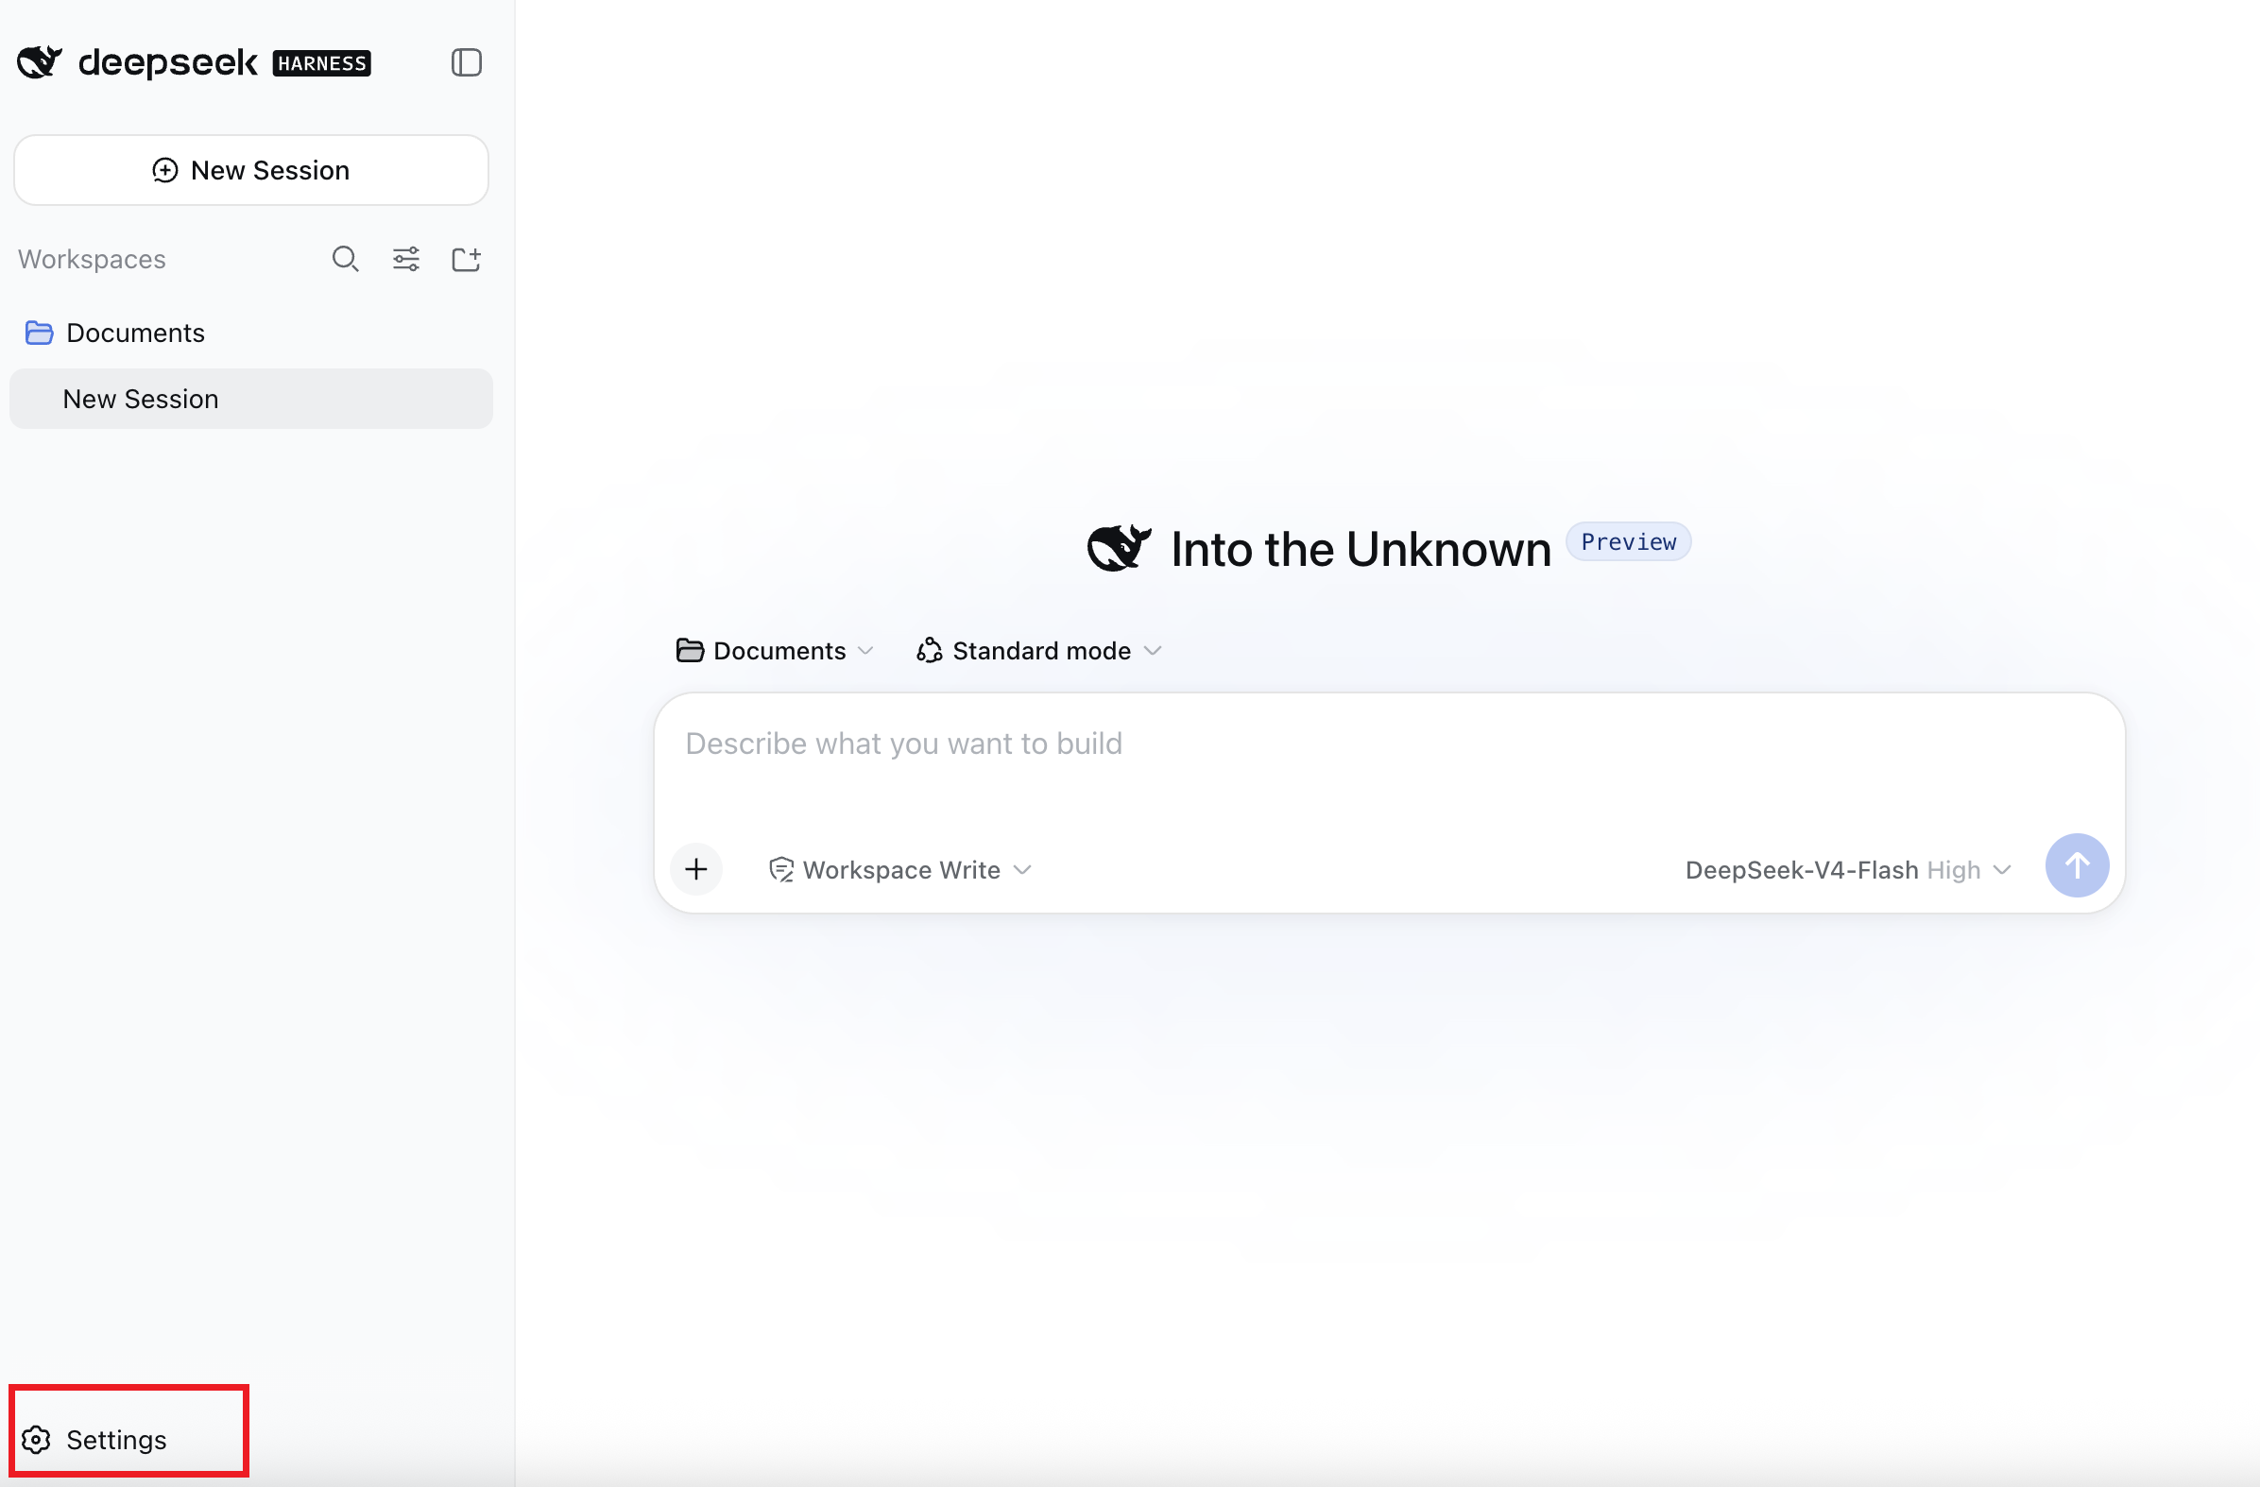Click the plus attachment button in prompt box
Screen dimensions: 2260x1487
pos(696,869)
